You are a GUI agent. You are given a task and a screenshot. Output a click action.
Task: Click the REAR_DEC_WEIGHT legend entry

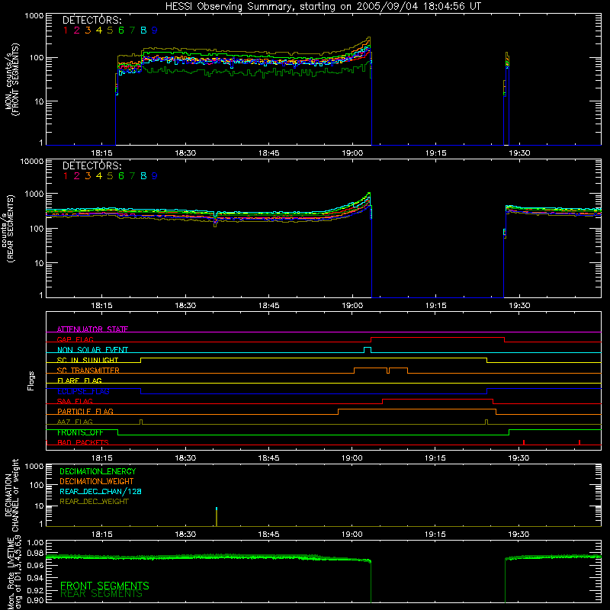pos(94,502)
